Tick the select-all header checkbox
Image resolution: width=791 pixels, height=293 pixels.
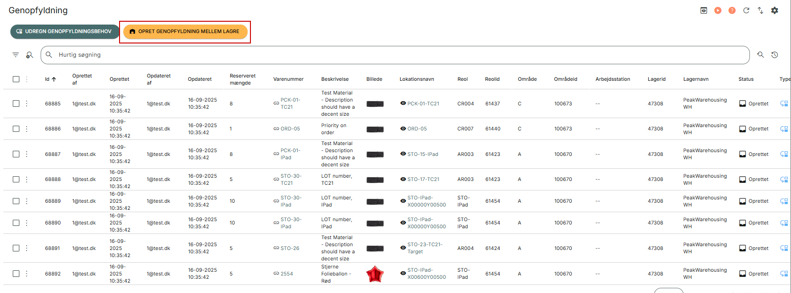[x=16, y=79]
